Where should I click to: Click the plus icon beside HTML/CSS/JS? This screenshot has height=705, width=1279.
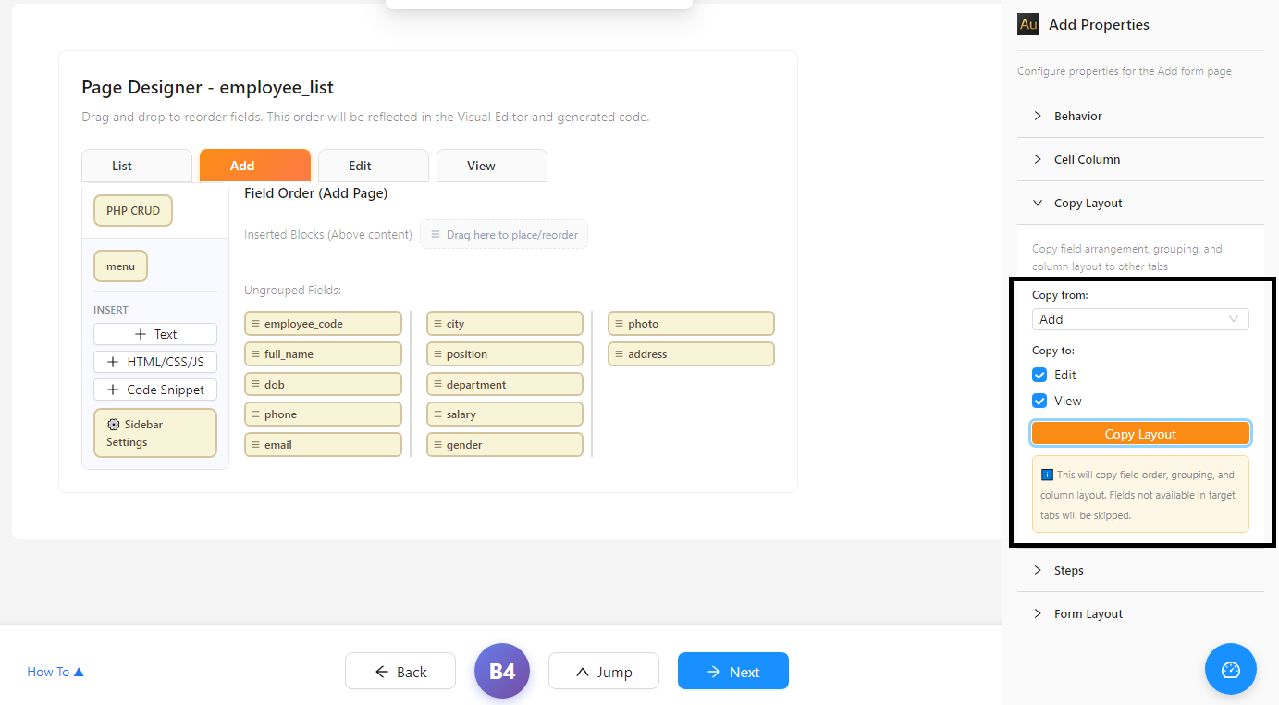114,362
